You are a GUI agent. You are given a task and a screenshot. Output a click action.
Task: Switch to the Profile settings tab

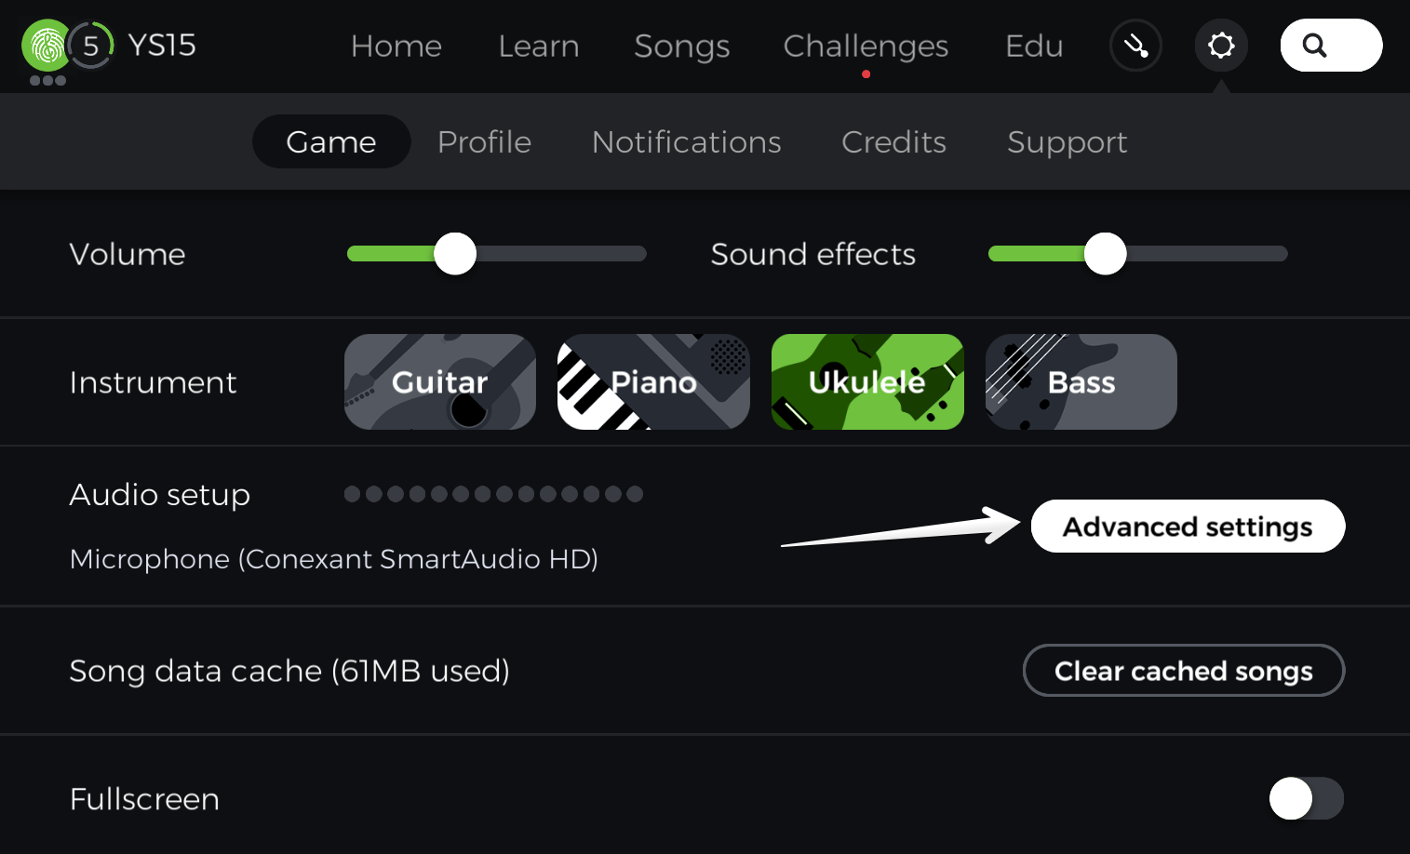[484, 142]
